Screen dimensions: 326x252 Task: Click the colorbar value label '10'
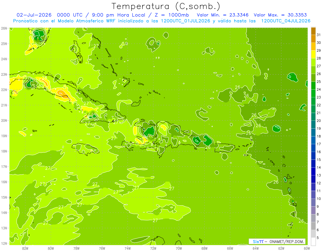click(x=319, y=199)
